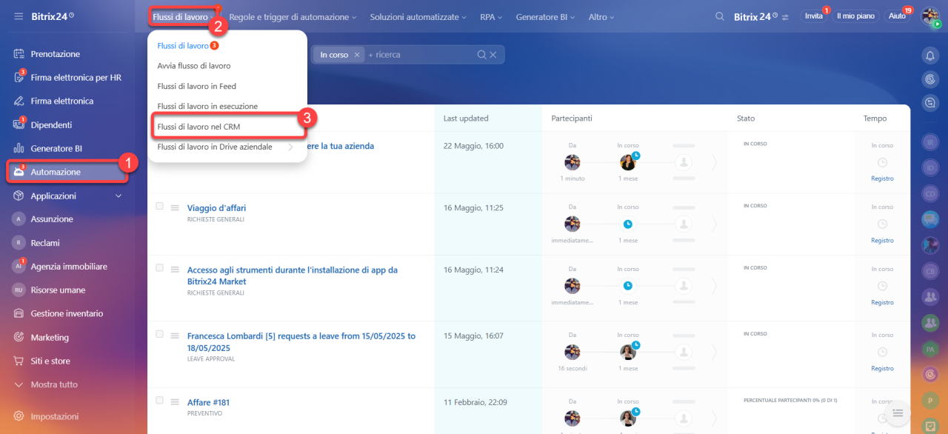The width and height of the screenshot is (948, 434).
Task: Tick the Affare #181 row checkbox
Action: 159,400
